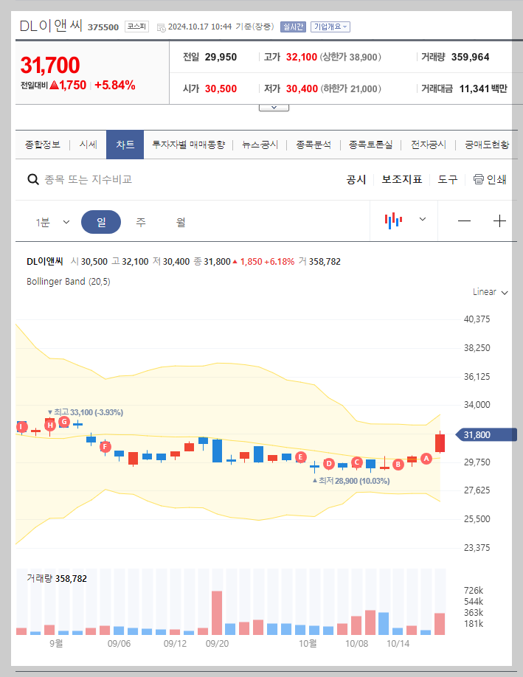Image resolution: width=523 pixels, height=677 pixels.
Task: Switch to the 종목분석 tab
Action: tap(313, 145)
